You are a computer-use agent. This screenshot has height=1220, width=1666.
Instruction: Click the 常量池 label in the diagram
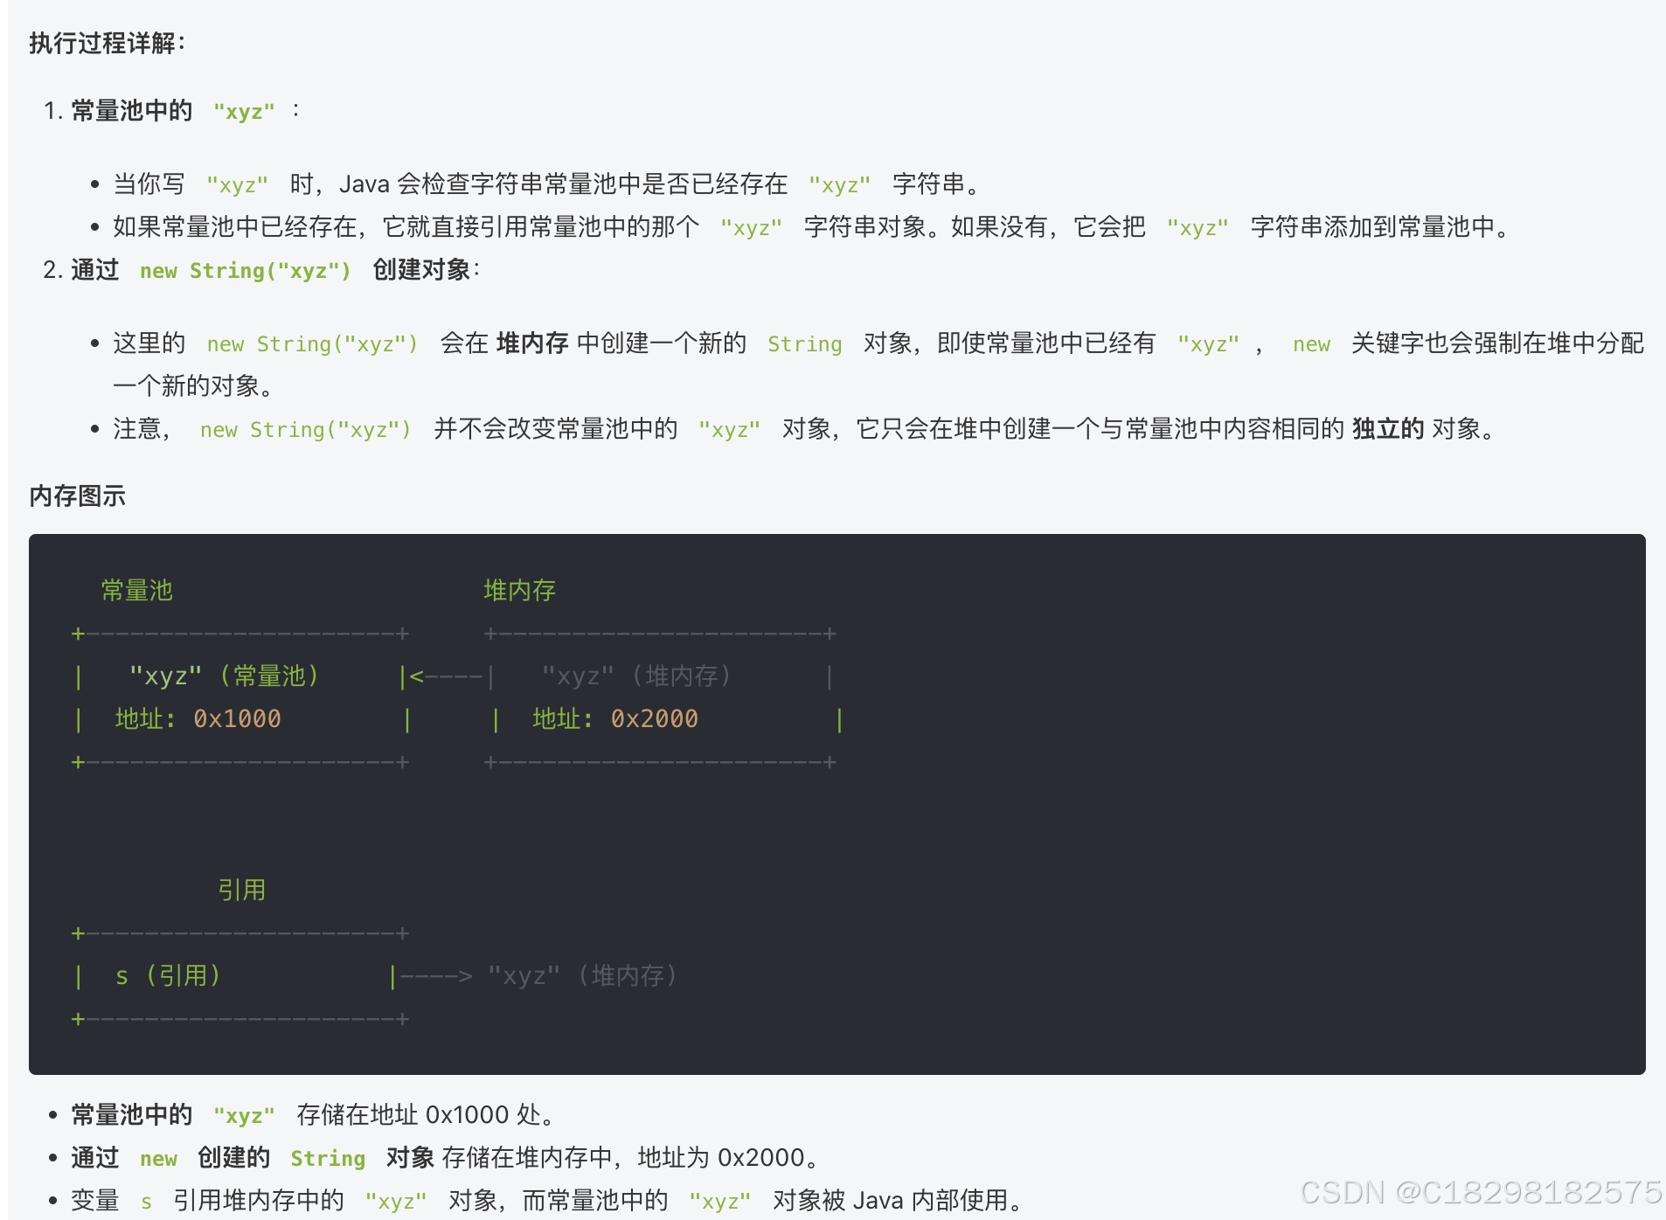[x=136, y=590]
